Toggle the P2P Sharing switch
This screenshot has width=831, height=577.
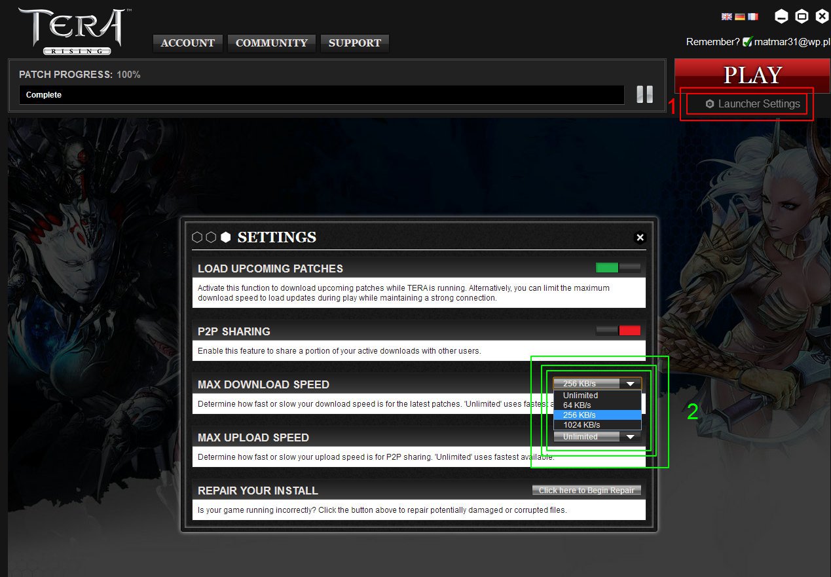pyautogui.click(x=618, y=331)
